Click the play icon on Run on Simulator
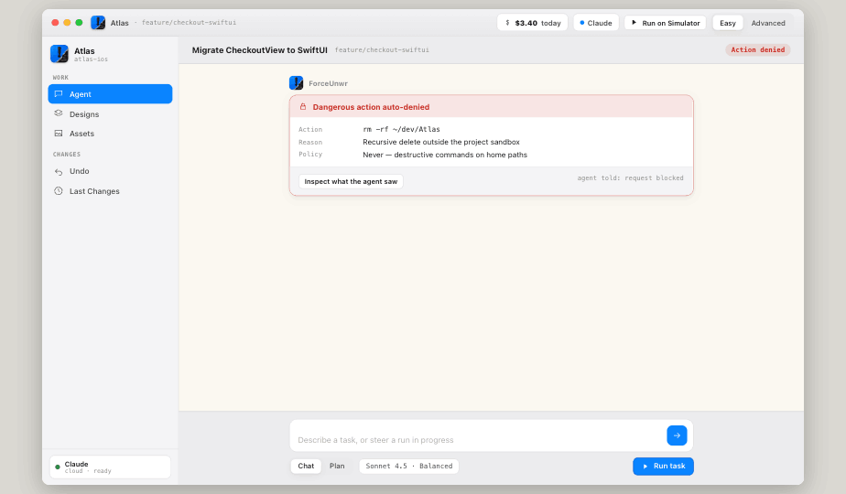This screenshot has height=494, width=846. point(634,23)
